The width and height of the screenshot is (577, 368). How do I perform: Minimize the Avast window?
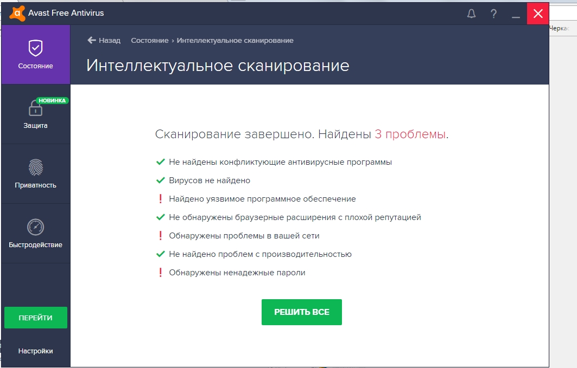tap(516, 15)
